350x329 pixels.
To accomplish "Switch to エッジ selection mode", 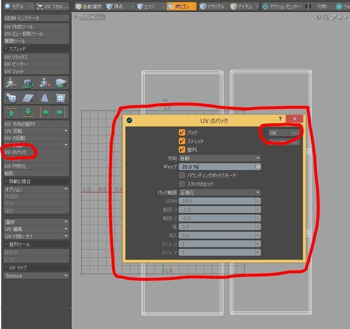I will coord(151,7).
